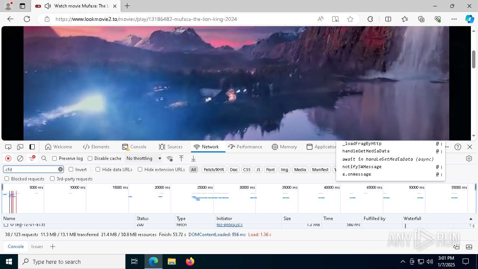Open Copilot sidebar icon
The width and height of the screenshot is (478, 269).
pos(469,19)
